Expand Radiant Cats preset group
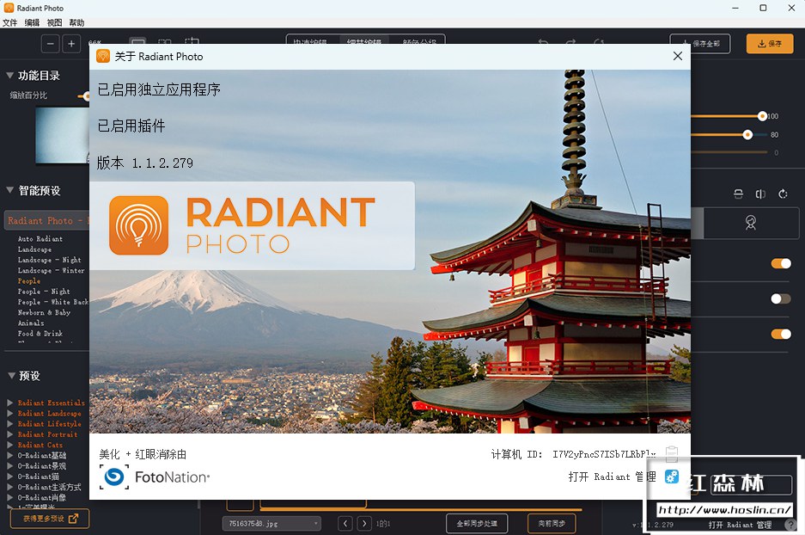The width and height of the screenshot is (805, 535). coord(9,445)
